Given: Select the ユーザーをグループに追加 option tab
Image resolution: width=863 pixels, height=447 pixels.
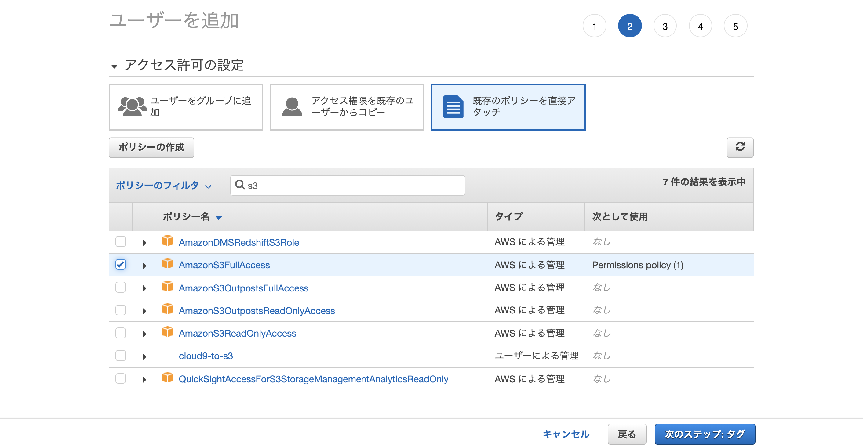Looking at the screenshot, I should [186, 107].
